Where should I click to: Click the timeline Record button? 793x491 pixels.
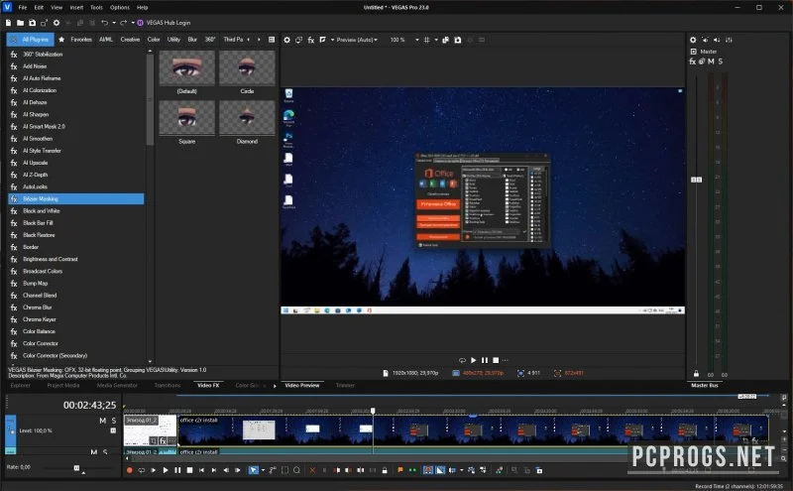point(130,470)
